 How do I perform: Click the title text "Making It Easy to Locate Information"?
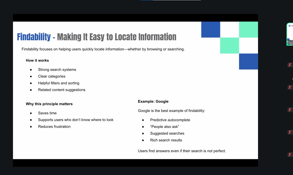click(x=117, y=37)
